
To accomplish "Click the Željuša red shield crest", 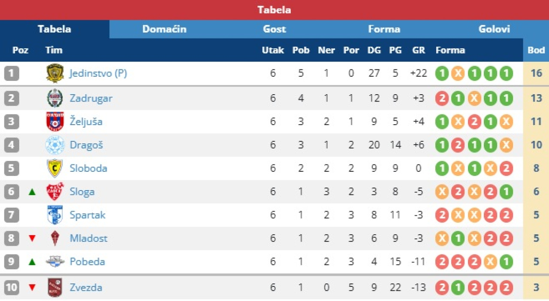I will 55,122.
